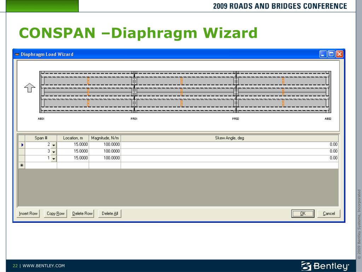Click the Insert Row button
Viewport: 362px width, 272px height.
28,214
